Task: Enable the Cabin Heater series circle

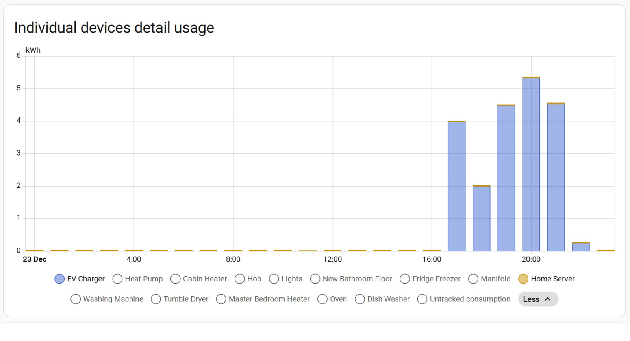Action: coord(176,279)
